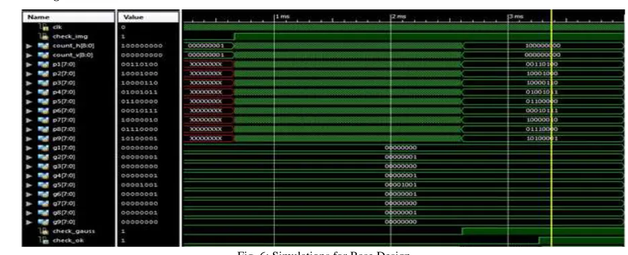The height and width of the screenshot is (255, 628).
Task: Click count_h value 100000000 in Value column
Action: (x=142, y=46)
